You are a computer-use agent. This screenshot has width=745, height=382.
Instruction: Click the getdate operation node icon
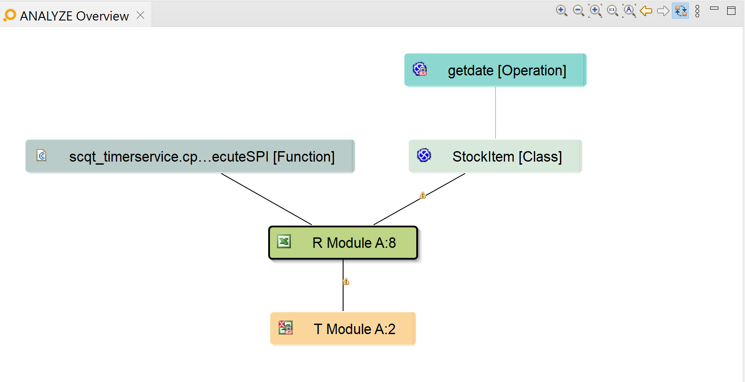click(420, 69)
